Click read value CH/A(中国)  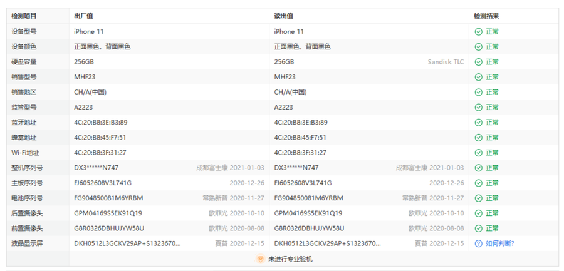pos(290,92)
